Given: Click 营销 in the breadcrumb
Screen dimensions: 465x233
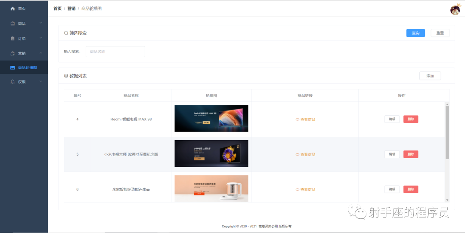Looking at the screenshot, I should click(71, 9).
